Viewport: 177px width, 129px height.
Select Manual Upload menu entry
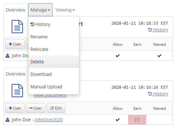54,87
